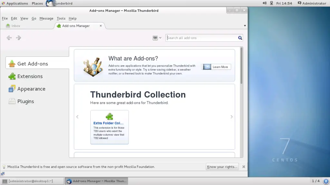Click the forward navigation arrow
Screen dimensions: 330x185
[x=18, y=38]
